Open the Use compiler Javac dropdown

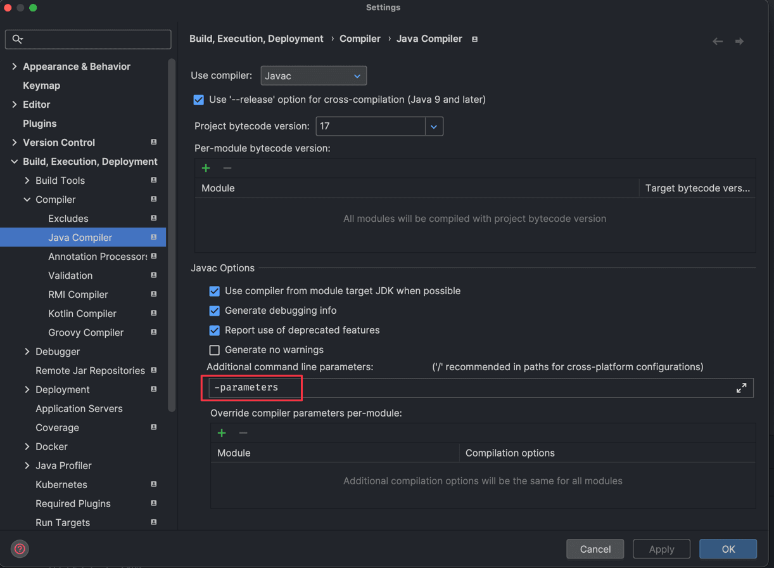click(x=314, y=76)
